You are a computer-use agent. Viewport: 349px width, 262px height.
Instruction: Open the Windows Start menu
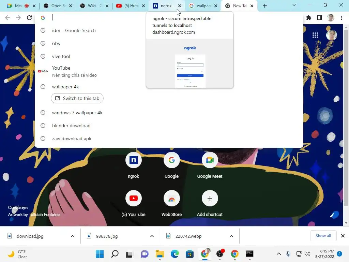pos(100,254)
